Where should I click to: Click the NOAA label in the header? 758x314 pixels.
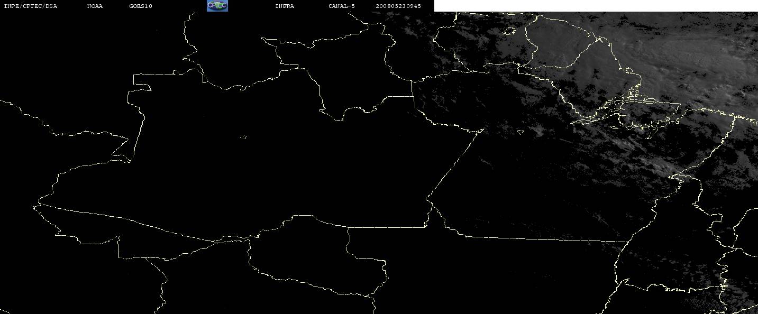95,6
